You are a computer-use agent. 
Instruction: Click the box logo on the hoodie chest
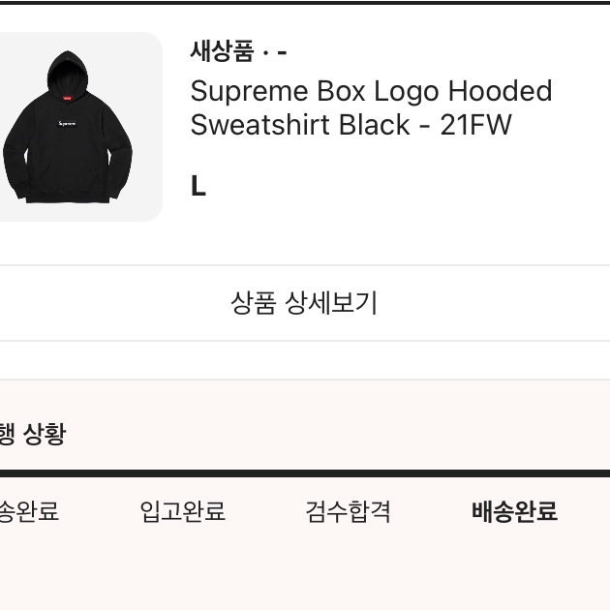pyautogui.click(x=67, y=124)
